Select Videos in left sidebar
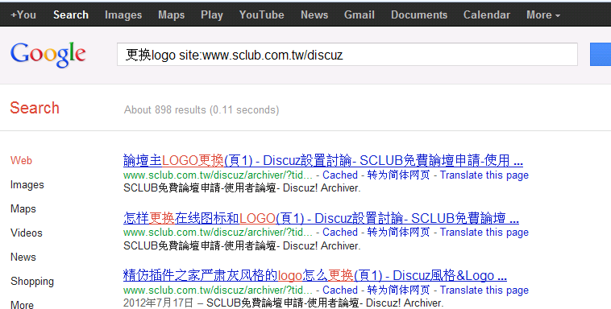611x309 pixels. pos(27,233)
